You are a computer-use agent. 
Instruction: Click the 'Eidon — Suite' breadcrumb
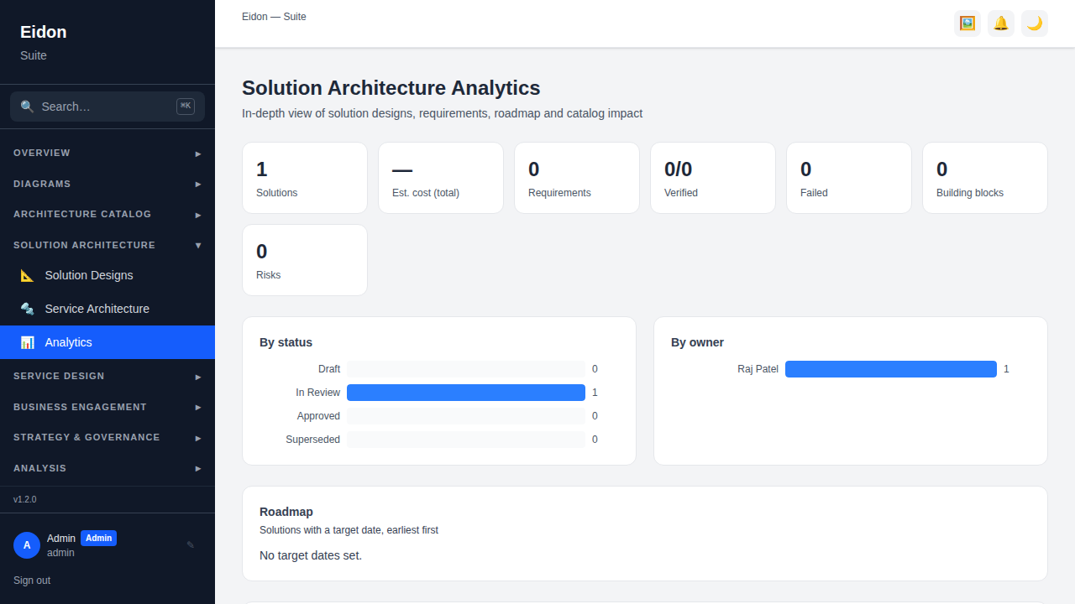274,17
